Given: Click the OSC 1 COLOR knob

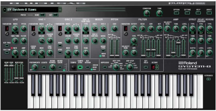Looking at the screenshot, I should tap(41, 41).
